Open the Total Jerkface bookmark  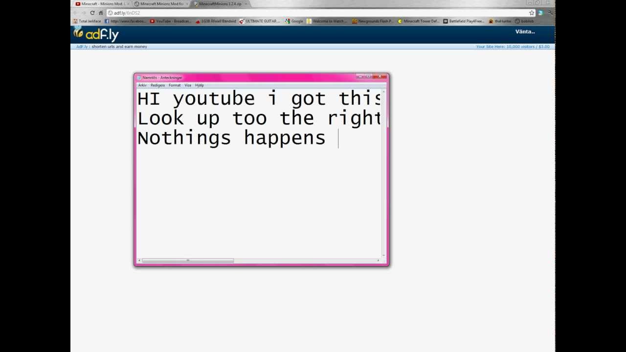click(87, 21)
